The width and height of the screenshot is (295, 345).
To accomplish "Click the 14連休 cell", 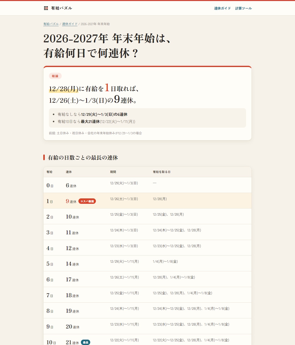I will [72, 264].
